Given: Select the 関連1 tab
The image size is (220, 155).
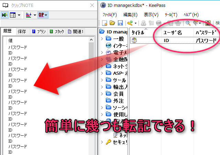Looking at the screenshot, I should click(x=76, y=31).
